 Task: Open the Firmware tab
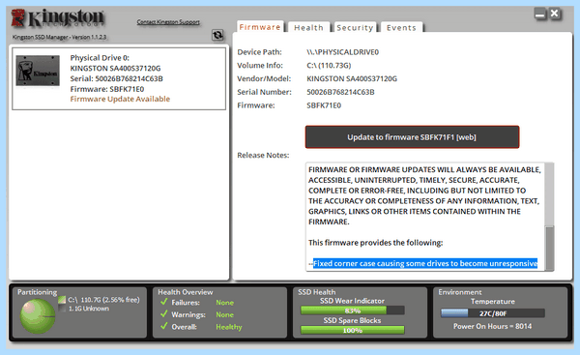click(260, 27)
